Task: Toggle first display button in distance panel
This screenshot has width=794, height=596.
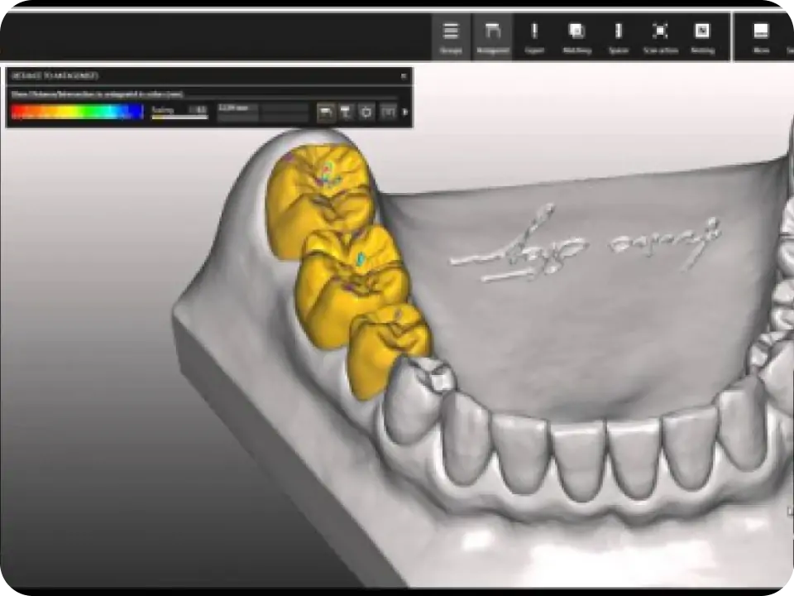Action: (x=326, y=112)
